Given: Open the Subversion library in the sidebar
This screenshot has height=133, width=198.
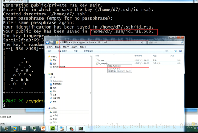Looking at the screenshot, I should (56, 81).
